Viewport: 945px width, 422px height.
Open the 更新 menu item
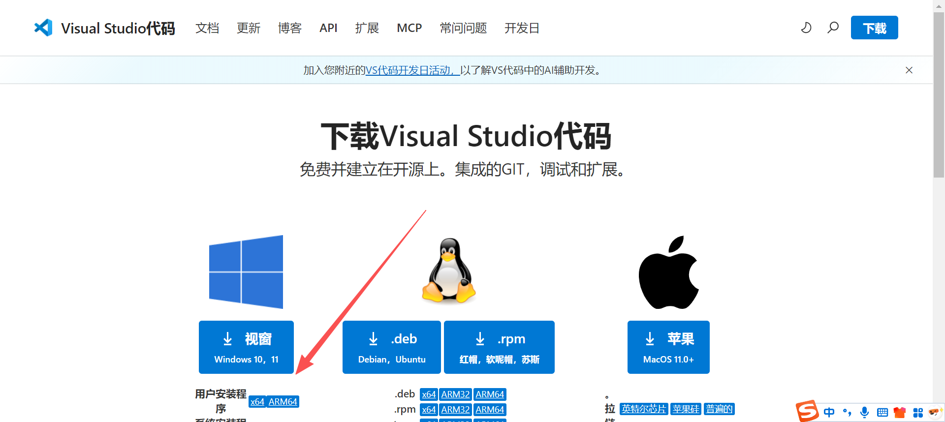[x=249, y=28]
